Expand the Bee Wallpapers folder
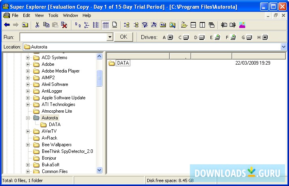 (28, 145)
